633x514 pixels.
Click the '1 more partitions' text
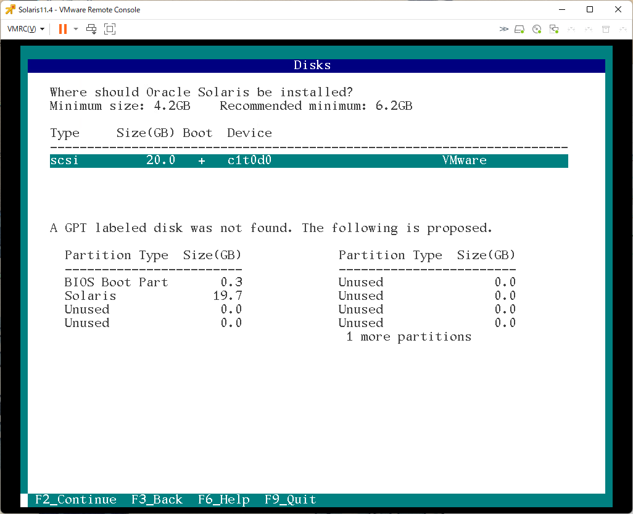tap(408, 337)
